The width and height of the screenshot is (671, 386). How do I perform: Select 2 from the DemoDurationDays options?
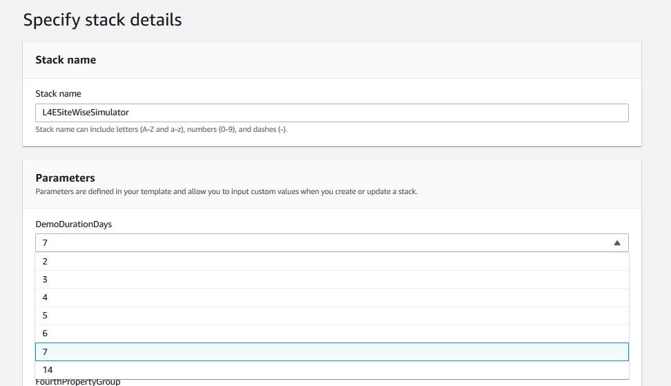tap(331, 261)
